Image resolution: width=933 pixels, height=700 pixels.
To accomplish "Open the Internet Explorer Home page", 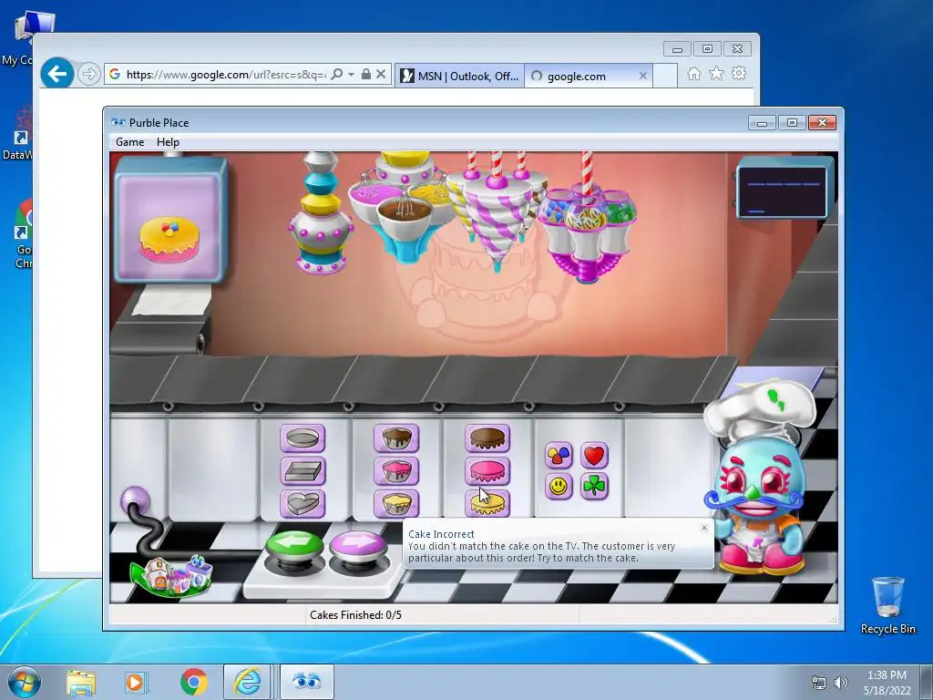I will [x=693, y=73].
